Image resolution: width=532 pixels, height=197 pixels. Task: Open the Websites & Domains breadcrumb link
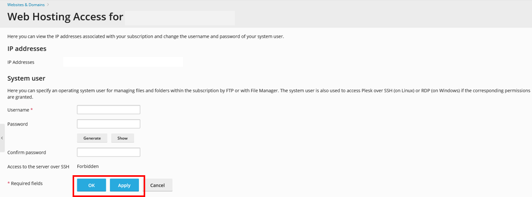pyautogui.click(x=26, y=5)
